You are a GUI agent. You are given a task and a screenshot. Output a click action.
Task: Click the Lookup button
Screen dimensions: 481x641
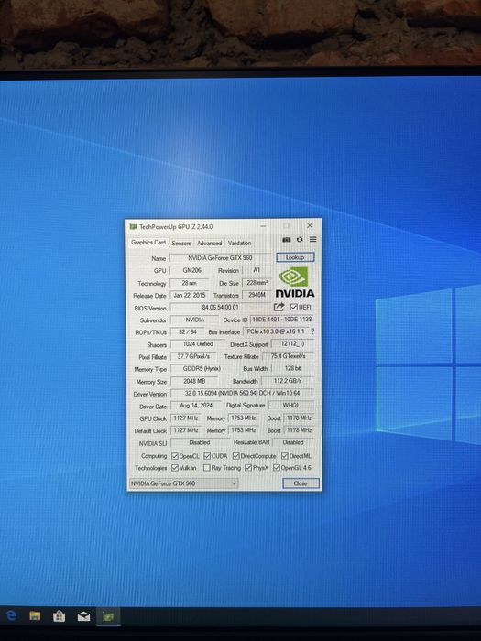(x=295, y=257)
